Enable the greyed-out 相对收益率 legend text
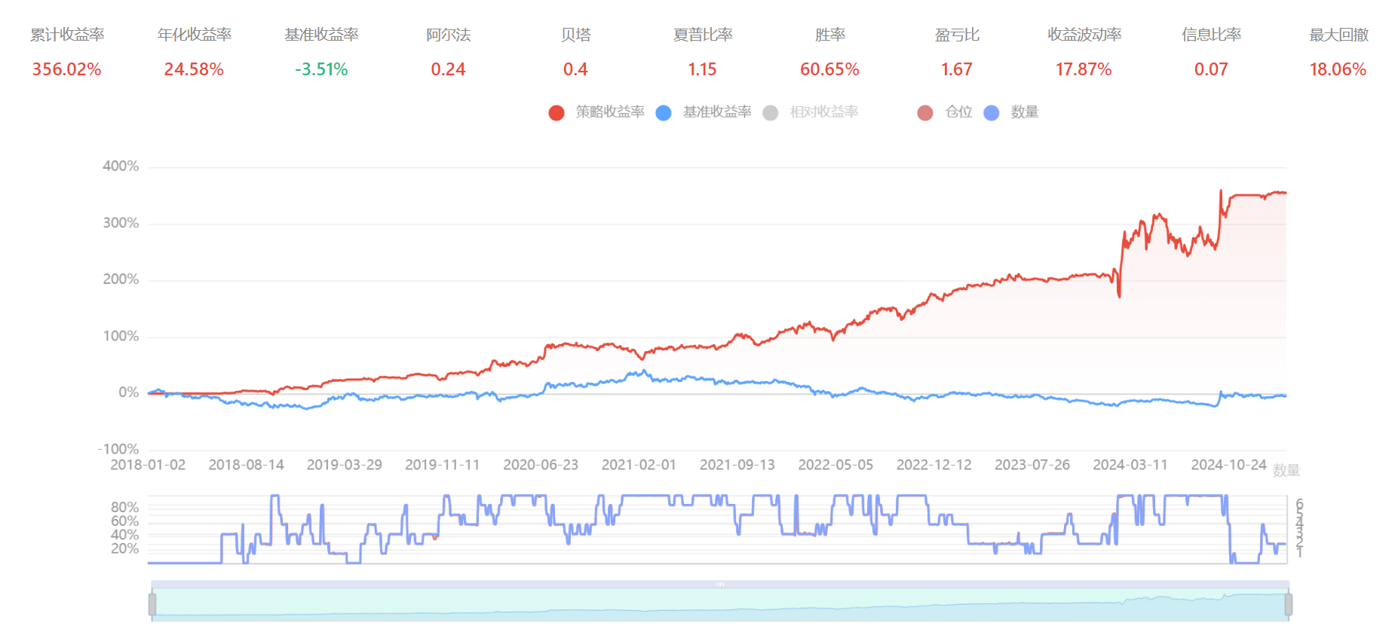 [x=823, y=112]
